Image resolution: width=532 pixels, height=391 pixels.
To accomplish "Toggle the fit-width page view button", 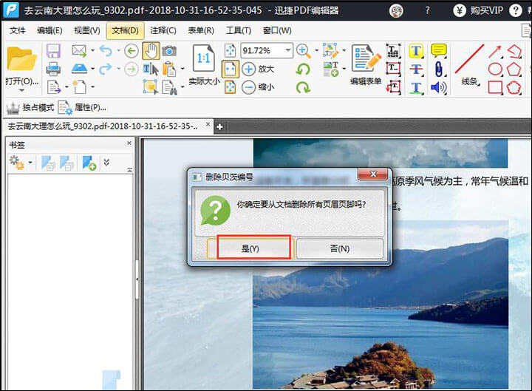I will 231,69.
